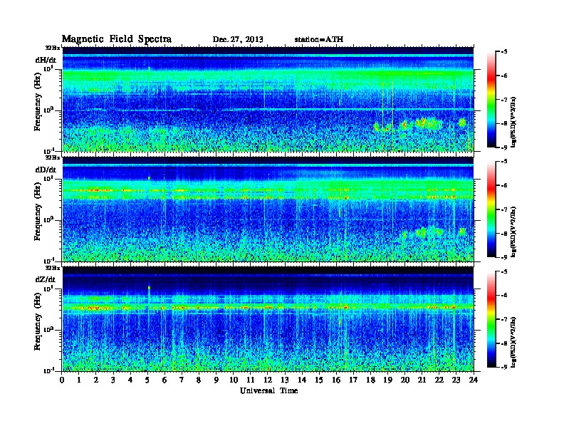Click inside the dD/dt spectrogram plot

tap(268, 209)
